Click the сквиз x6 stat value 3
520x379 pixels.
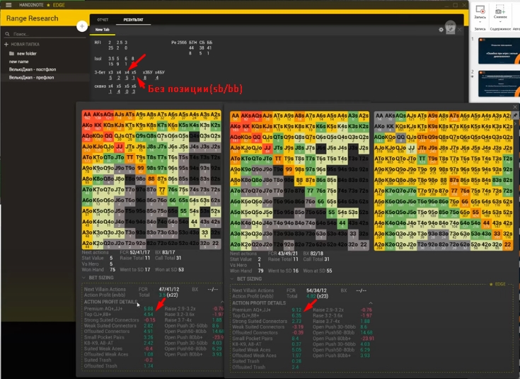click(x=134, y=91)
